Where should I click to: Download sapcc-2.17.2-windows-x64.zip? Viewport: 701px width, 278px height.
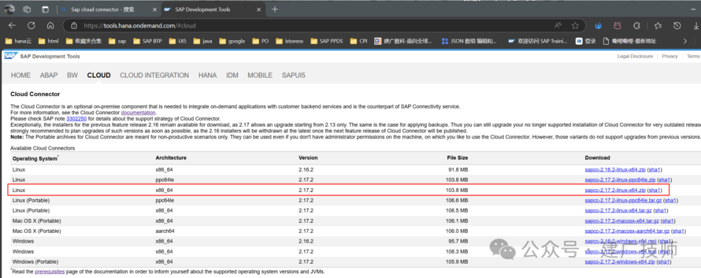click(619, 262)
